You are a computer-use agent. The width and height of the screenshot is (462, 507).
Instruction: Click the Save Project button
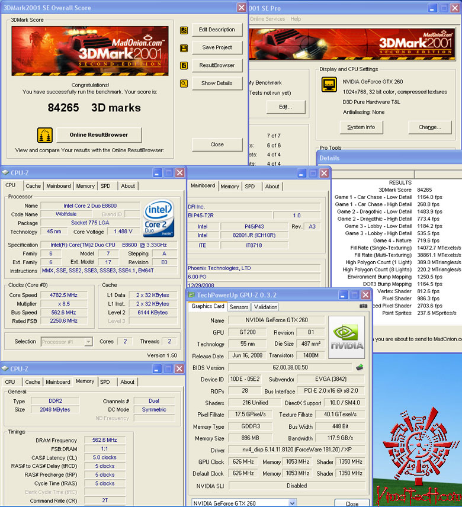[217, 47]
